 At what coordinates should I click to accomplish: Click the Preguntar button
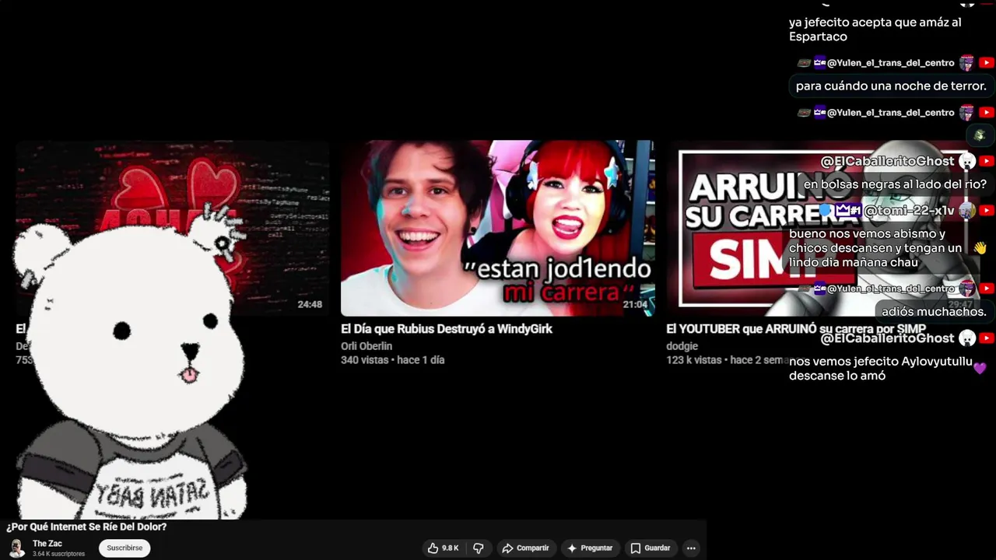589,548
